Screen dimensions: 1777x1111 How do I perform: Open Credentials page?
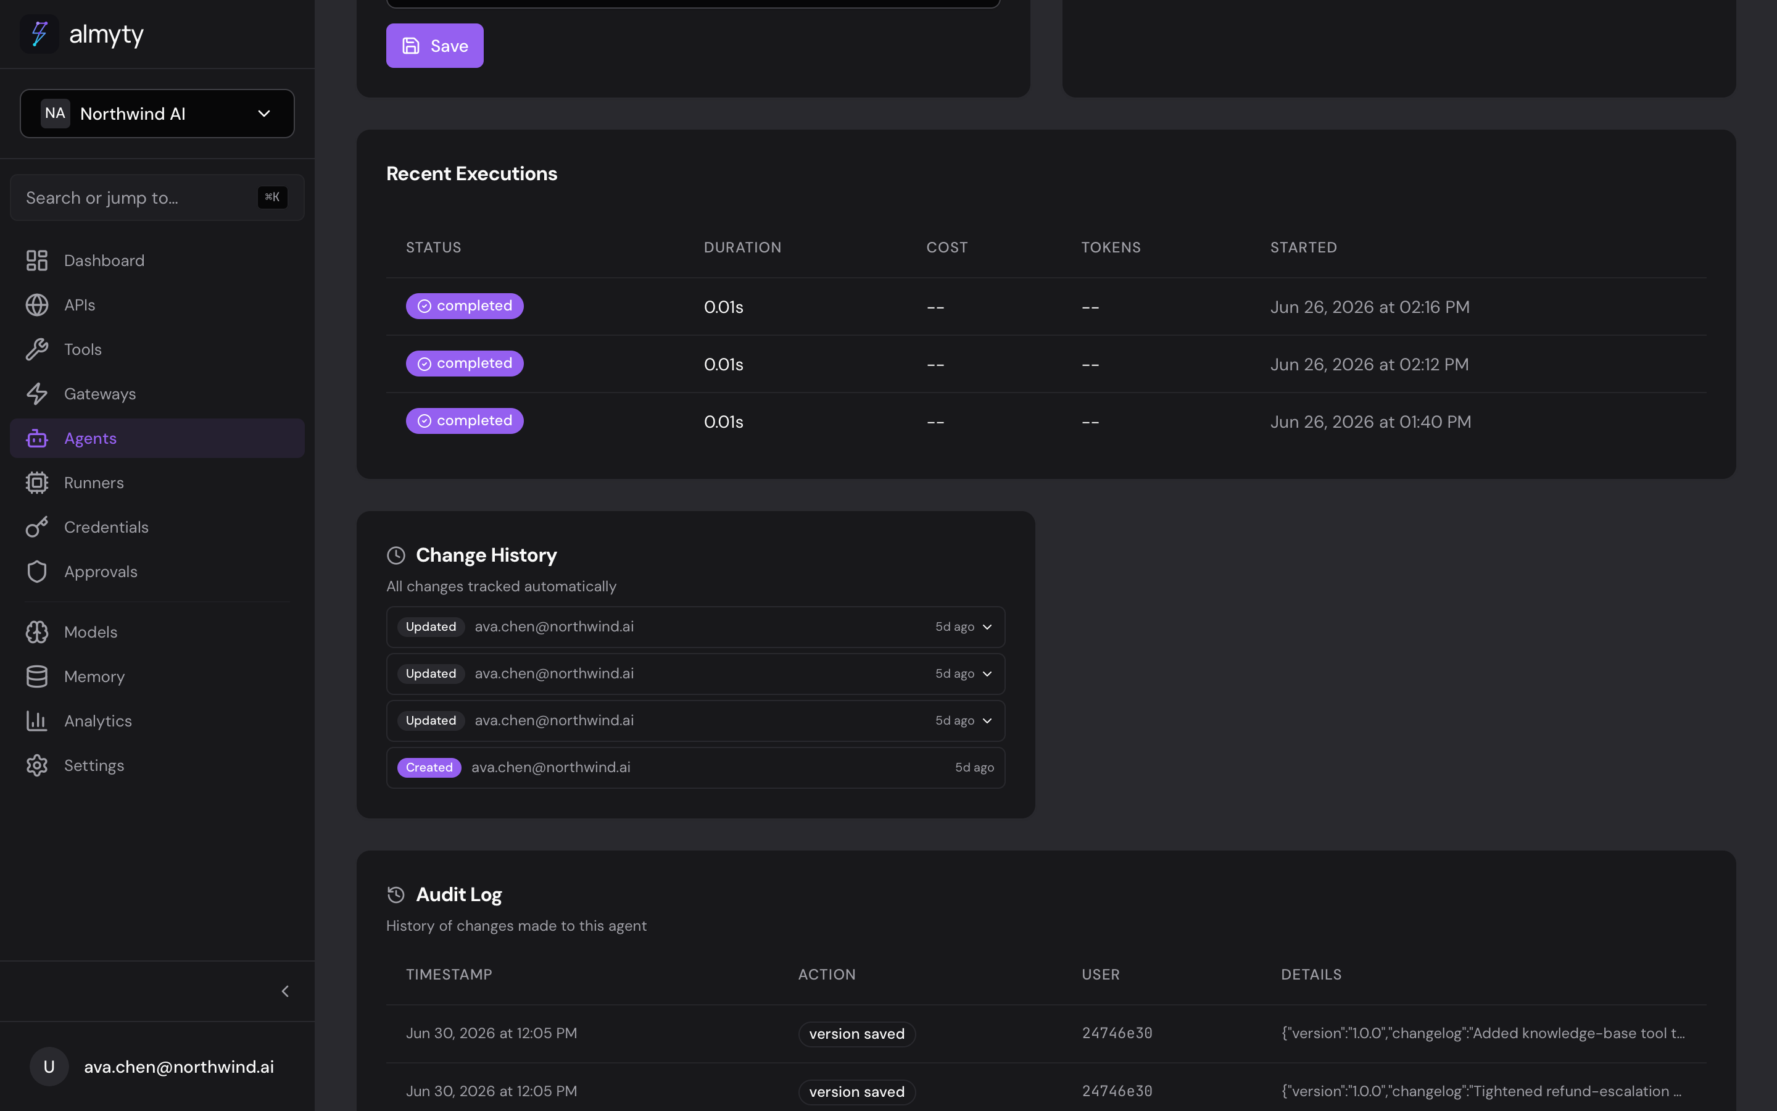coord(157,528)
